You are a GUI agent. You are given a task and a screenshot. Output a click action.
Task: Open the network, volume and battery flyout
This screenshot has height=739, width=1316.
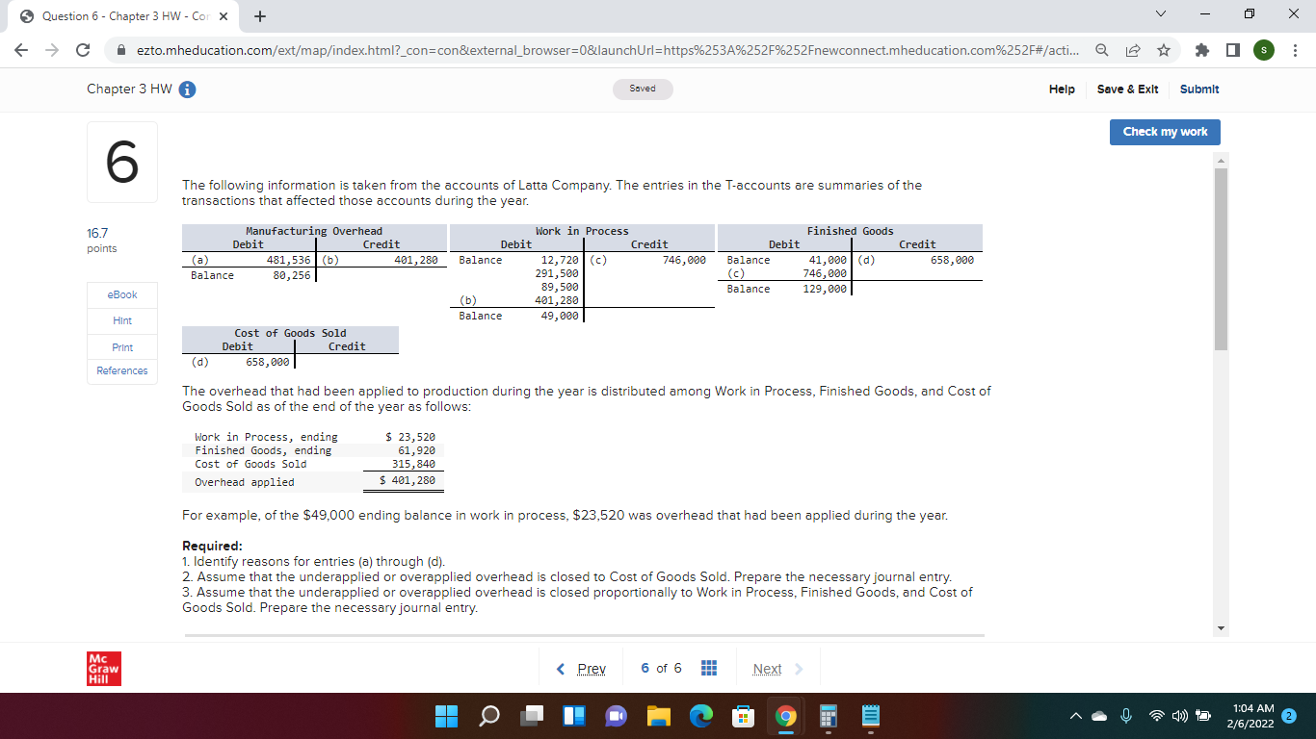click(1181, 717)
